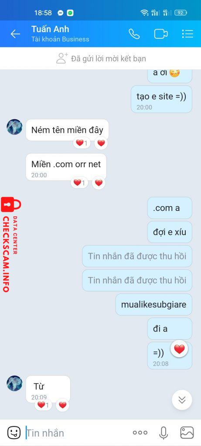The image size is (201, 446).
Task: Tap the back arrow to leave chat
Action: pyautogui.click(x=15, y=34)
